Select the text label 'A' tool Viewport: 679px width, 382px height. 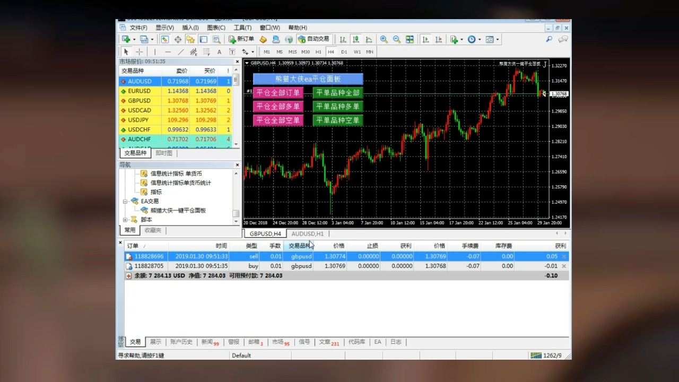tap(219, 52)
